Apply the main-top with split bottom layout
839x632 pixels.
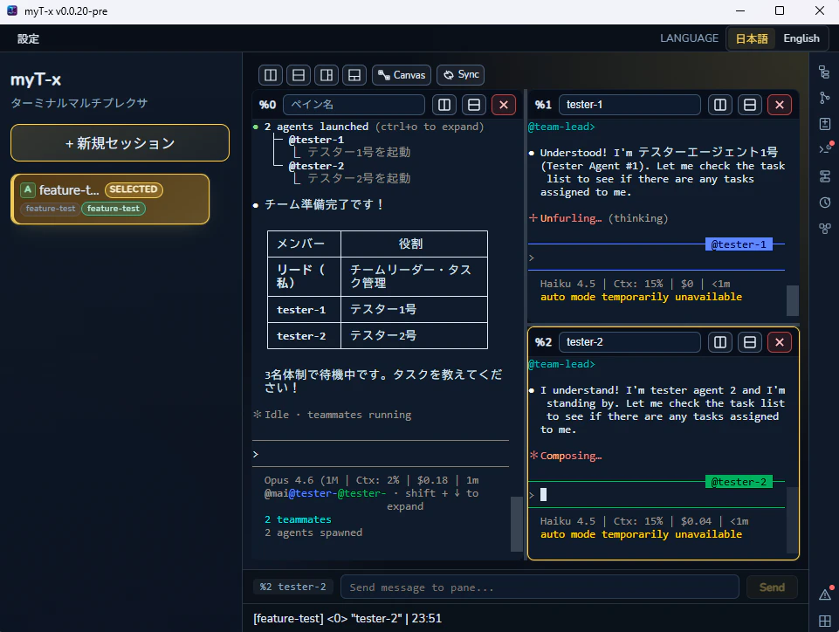[x=354, y=75]
